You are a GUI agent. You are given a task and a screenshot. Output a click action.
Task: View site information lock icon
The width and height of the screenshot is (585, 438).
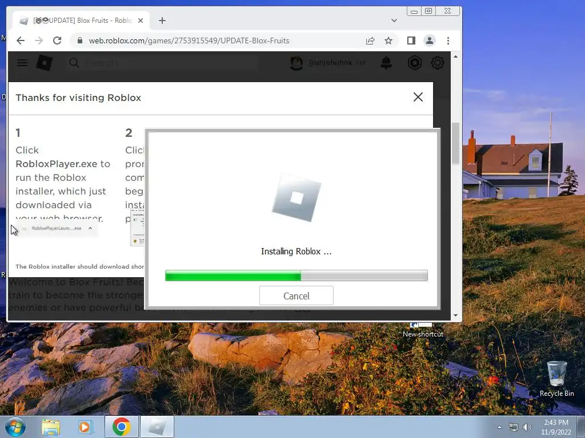tap(79, 40)
